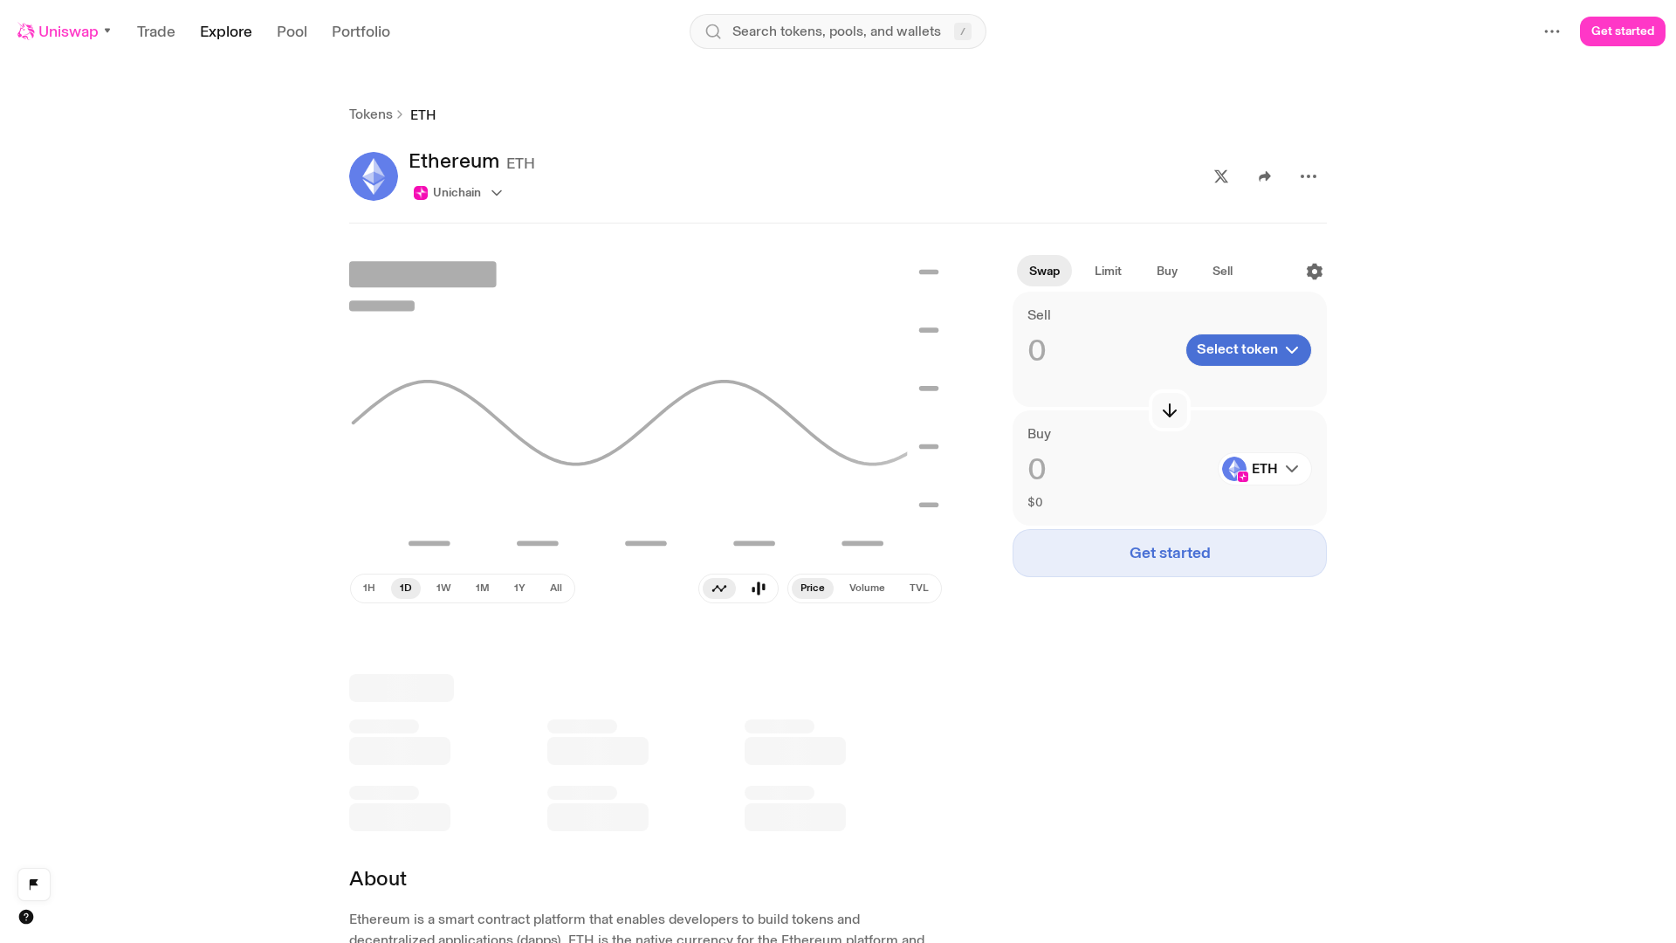Swap direction with the down arrow button
This screenshot has width=1676, height=943.
point(1170,410)
